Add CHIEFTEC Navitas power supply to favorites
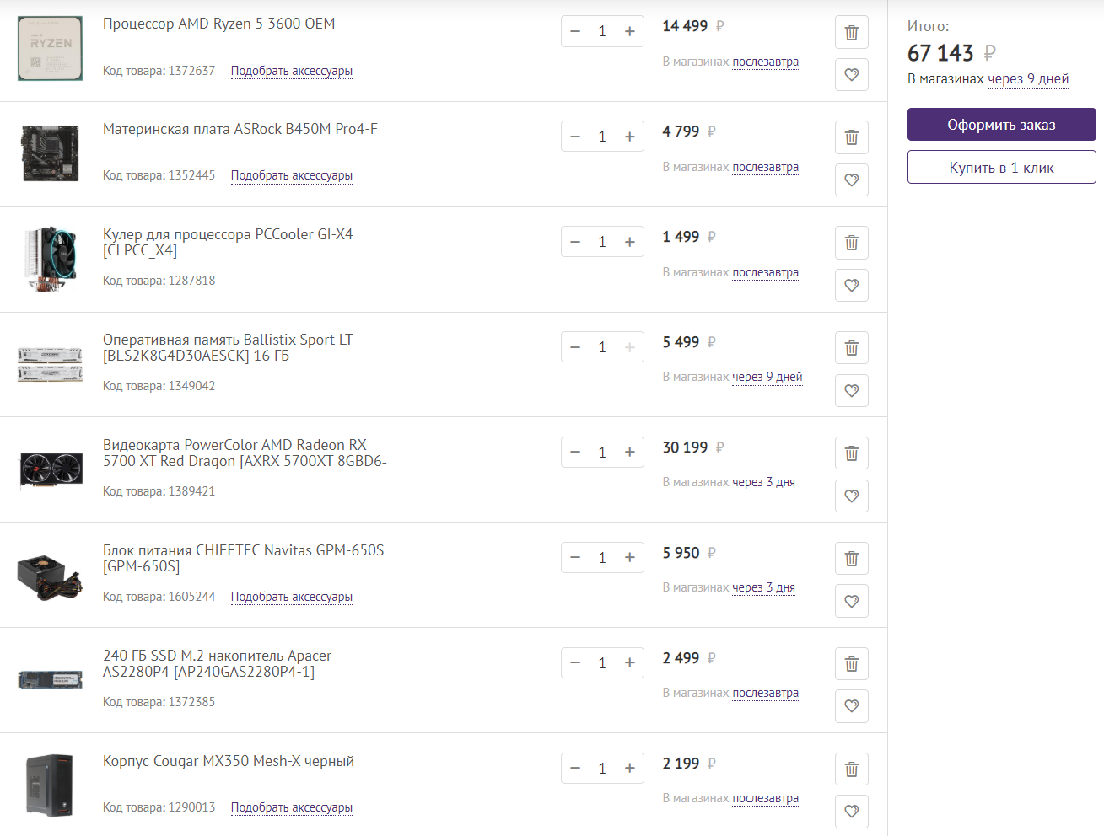This screenshot has height=836, width=1104. 852,601
